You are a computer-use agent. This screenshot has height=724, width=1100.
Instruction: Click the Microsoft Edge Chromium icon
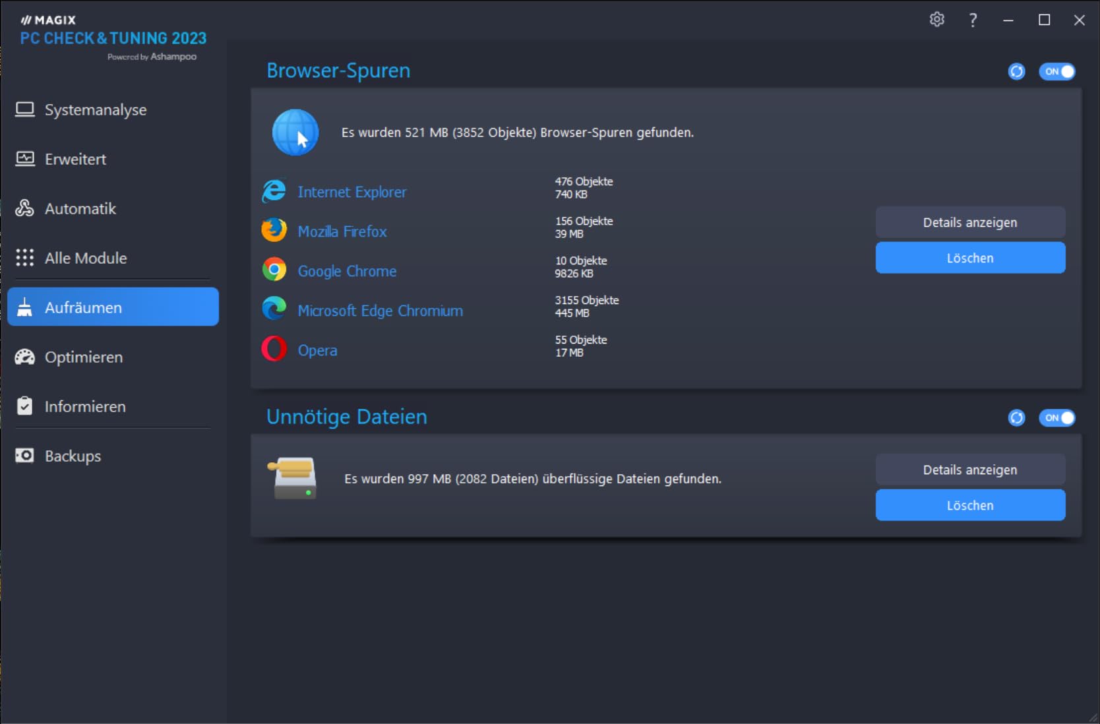tap(274, 309)
